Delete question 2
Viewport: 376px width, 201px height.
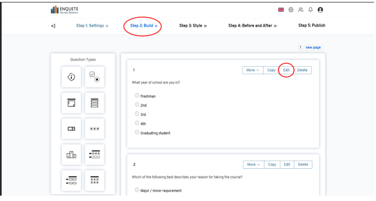[303, 165]
